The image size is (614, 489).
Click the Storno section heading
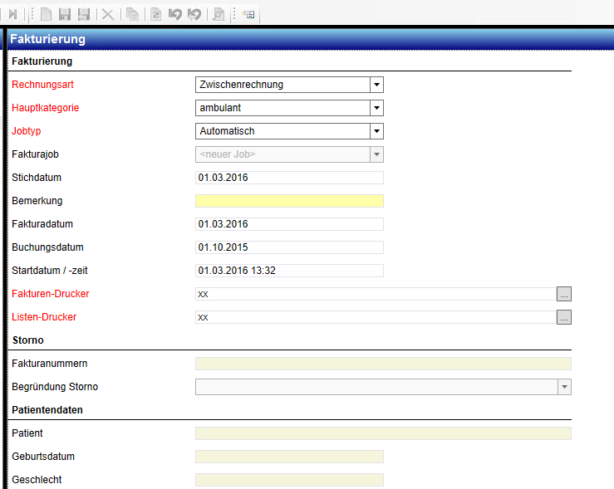coord(27,340)
